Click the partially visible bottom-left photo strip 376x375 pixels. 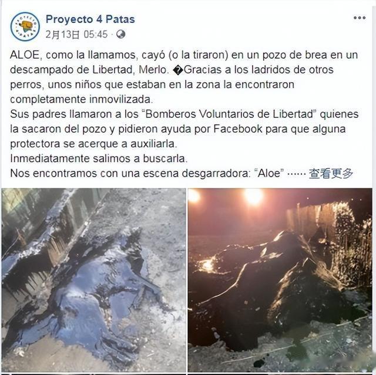pos(94,374)
